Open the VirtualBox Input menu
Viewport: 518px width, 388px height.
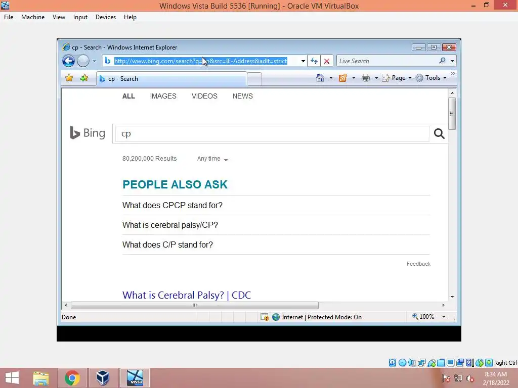point(80,17)
